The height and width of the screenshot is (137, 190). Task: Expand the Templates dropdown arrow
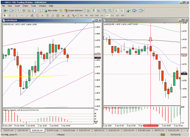[143, 11]
